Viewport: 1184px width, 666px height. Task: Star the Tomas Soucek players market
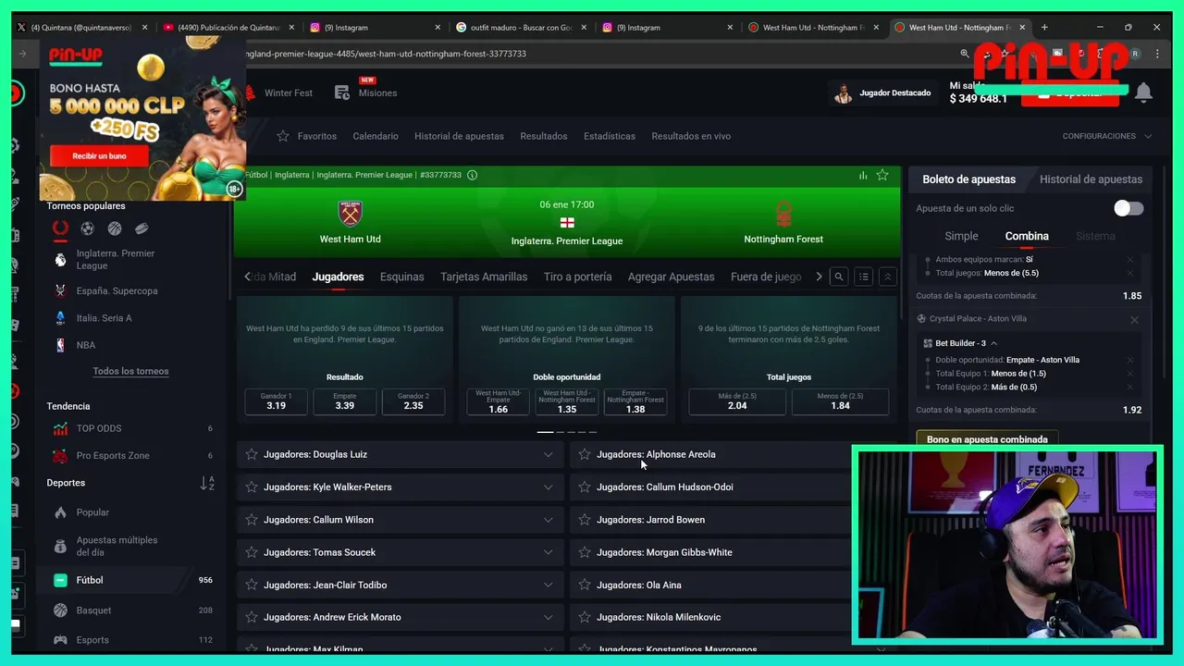[x=252, y=552]
